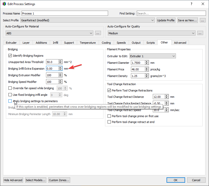Decrease Bridging Speed Modifier with down arrow
The image size is (209, 186).
pos(60,83)
